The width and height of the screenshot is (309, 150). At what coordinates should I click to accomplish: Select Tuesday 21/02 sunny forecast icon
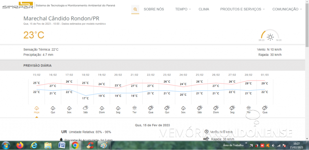click(135, 108)
